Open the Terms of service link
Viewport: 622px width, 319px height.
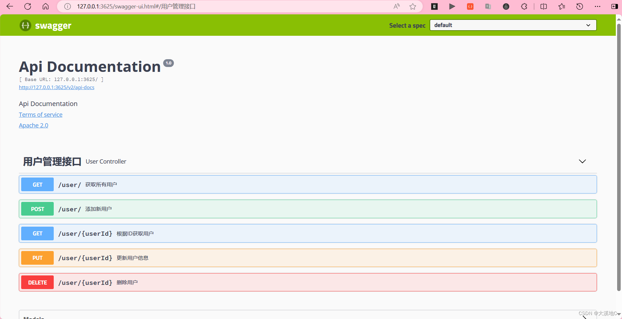(x=40, y=114)
